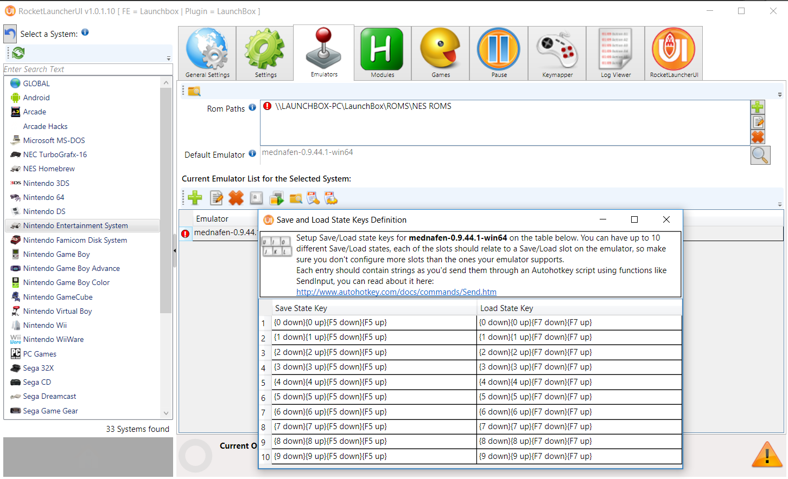Screen dimensions: 788x479
Task: Switch to the Pause tab
Action: pos(499,53)
